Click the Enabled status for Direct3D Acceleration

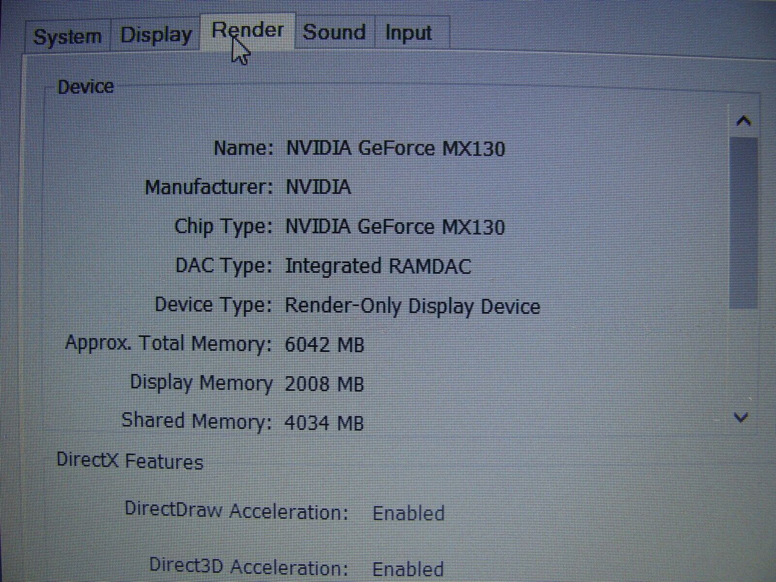(408, 568)
